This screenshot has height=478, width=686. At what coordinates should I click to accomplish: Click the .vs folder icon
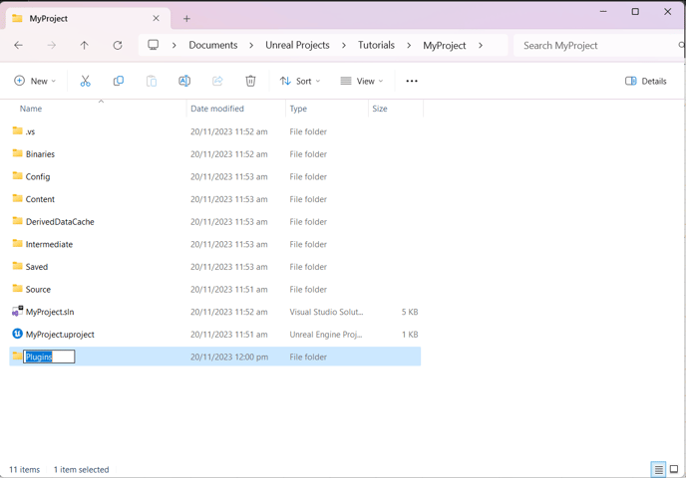tap(18, 130)
